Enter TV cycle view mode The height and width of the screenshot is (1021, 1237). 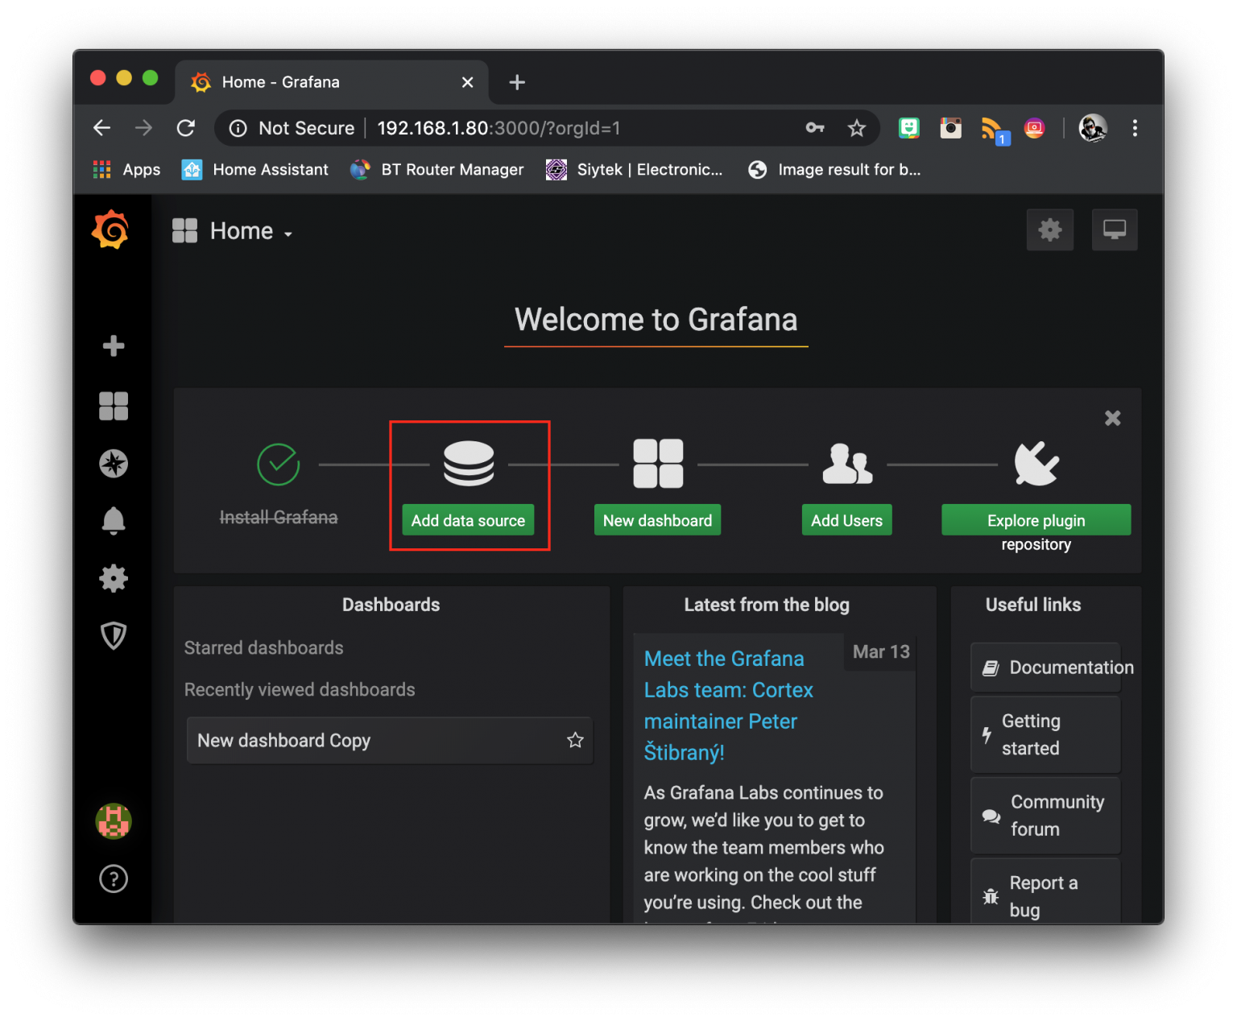1114,229
